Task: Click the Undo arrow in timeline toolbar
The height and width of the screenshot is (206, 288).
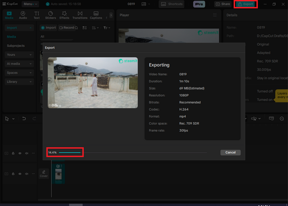Action: [x=24, y=119]
